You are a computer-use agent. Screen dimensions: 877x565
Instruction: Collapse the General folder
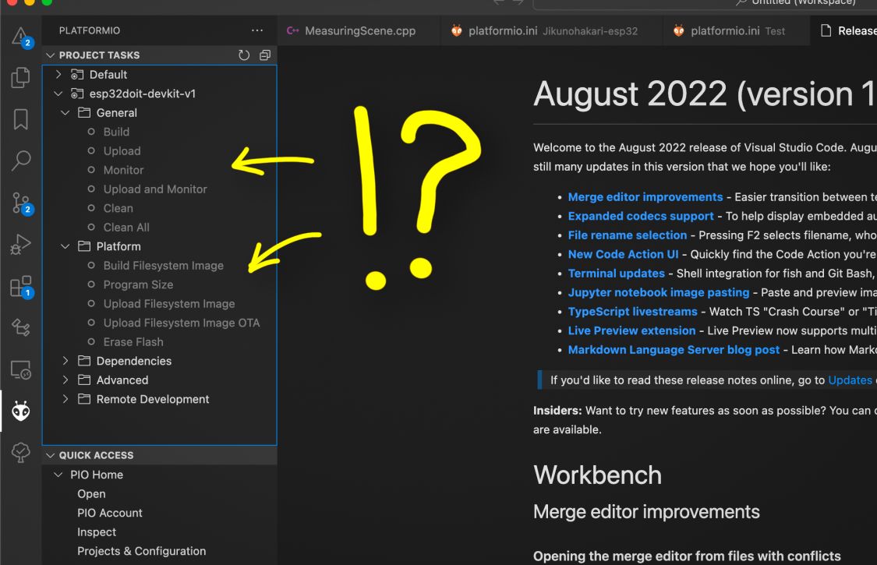(x=65, y=113)
